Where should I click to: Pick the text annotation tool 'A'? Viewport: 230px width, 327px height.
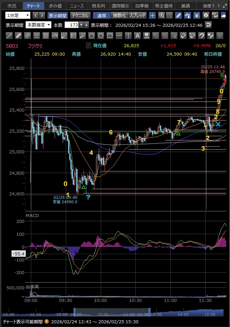pos(137,35)
